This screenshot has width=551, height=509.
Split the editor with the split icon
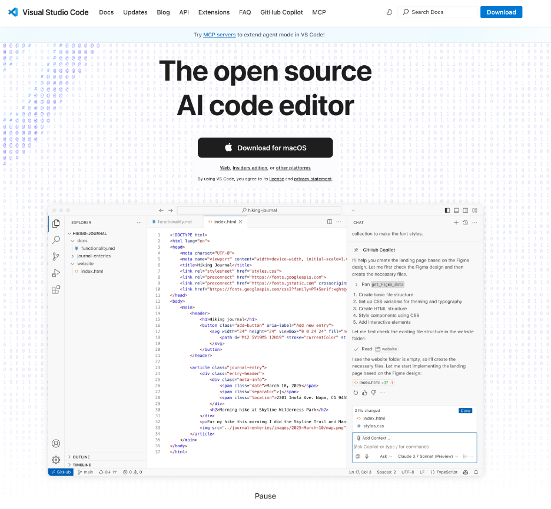point(330,222)
